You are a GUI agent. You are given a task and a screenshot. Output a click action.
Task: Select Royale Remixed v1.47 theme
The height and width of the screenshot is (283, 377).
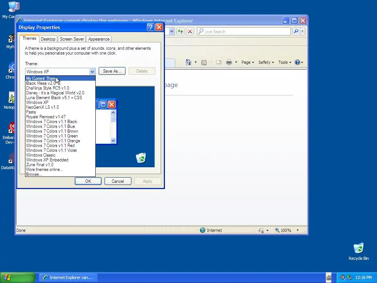[60, 117]
